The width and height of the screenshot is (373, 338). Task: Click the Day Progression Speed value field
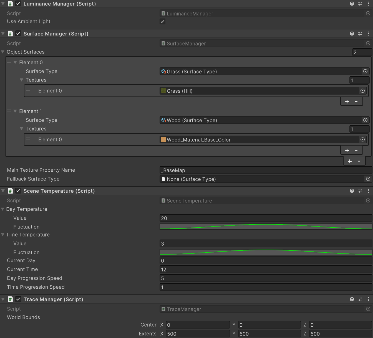point(266,278)
